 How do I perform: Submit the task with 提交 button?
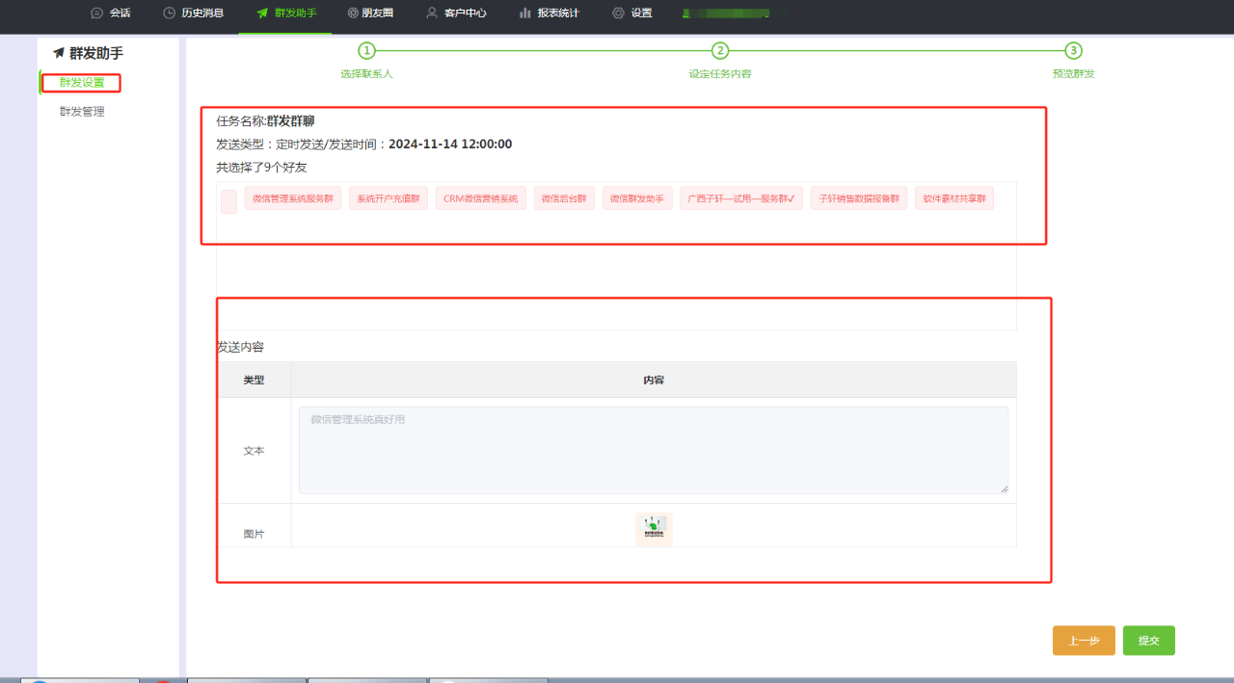(1149, 641)
